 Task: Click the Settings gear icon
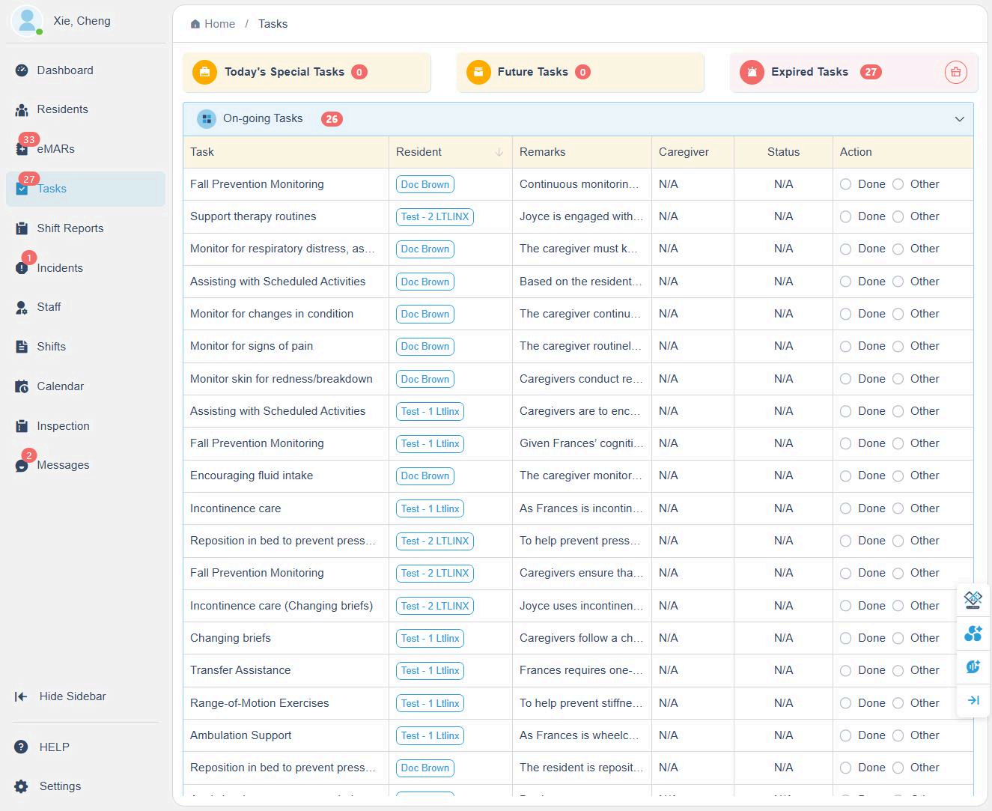coord(22,786)
